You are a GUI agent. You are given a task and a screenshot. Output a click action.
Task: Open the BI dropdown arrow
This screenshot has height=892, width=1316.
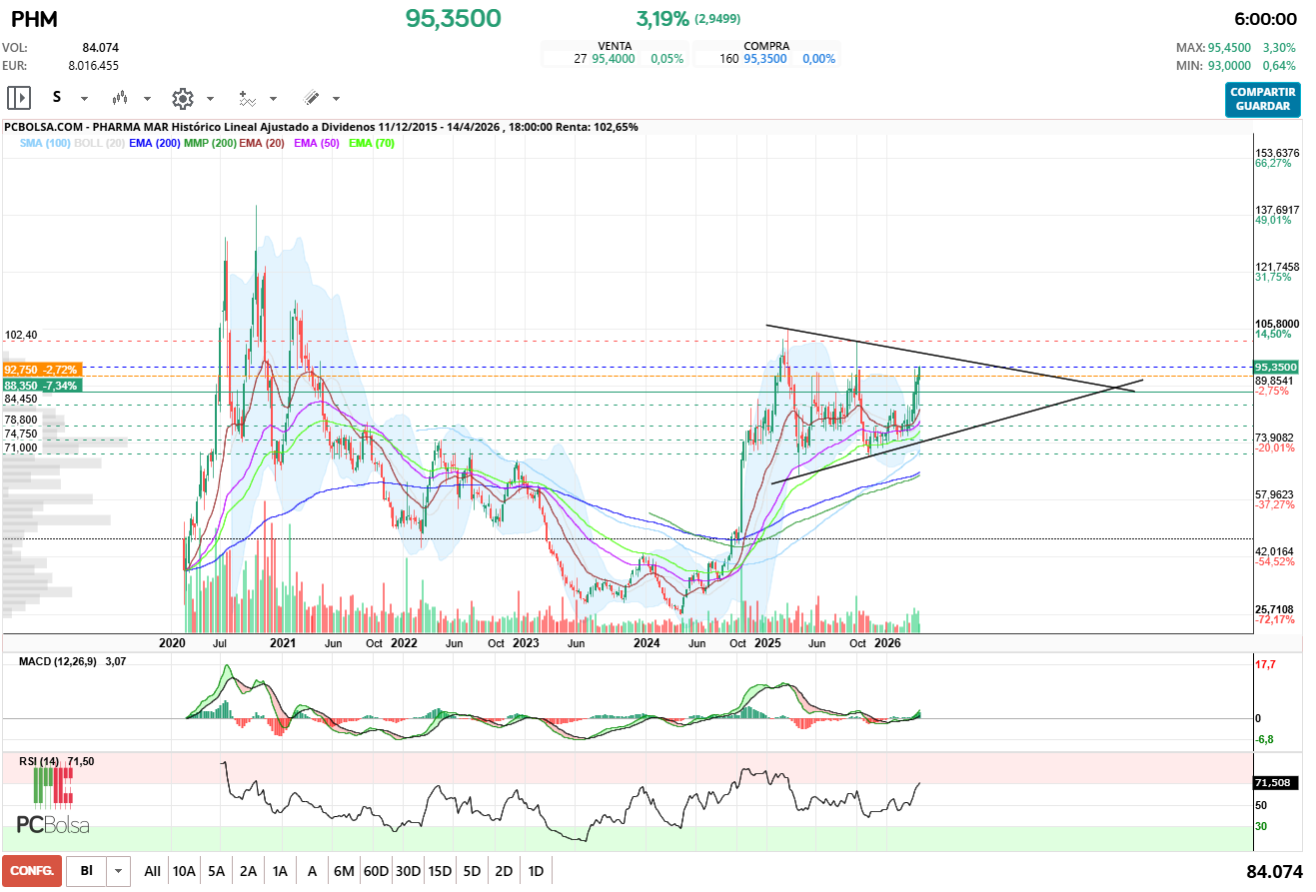tap(120, 871)
